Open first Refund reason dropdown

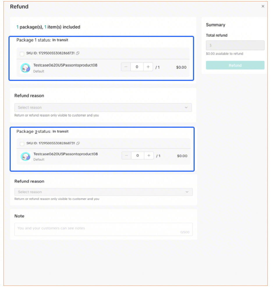[103, 107]
